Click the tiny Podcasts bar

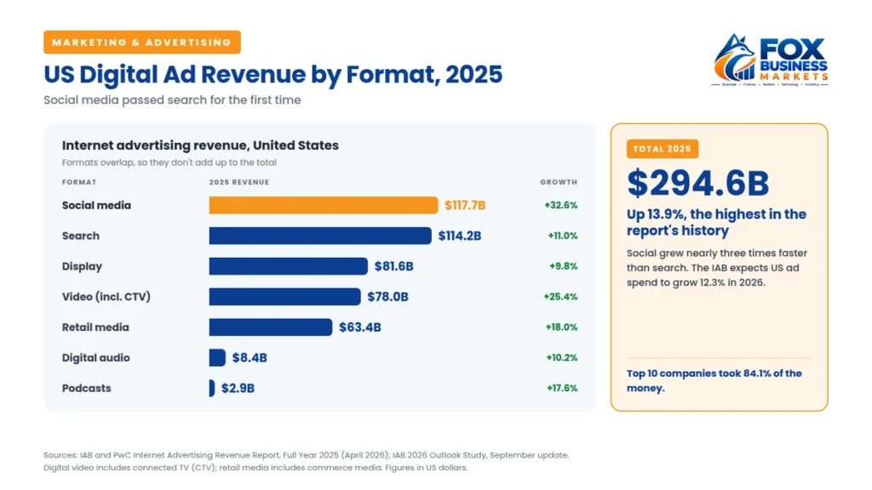click(x=212, y=388)
